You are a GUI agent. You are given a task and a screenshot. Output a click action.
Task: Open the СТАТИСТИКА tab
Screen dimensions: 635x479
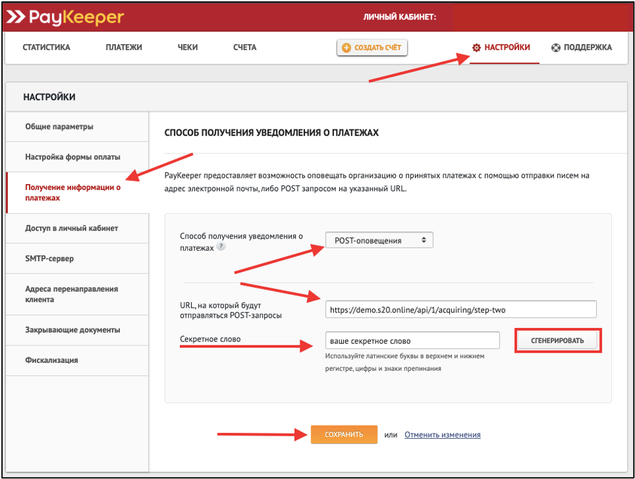pos(46,47)
